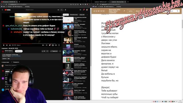Open the extensions puzzle icon in YouTube window

[81, 4]
